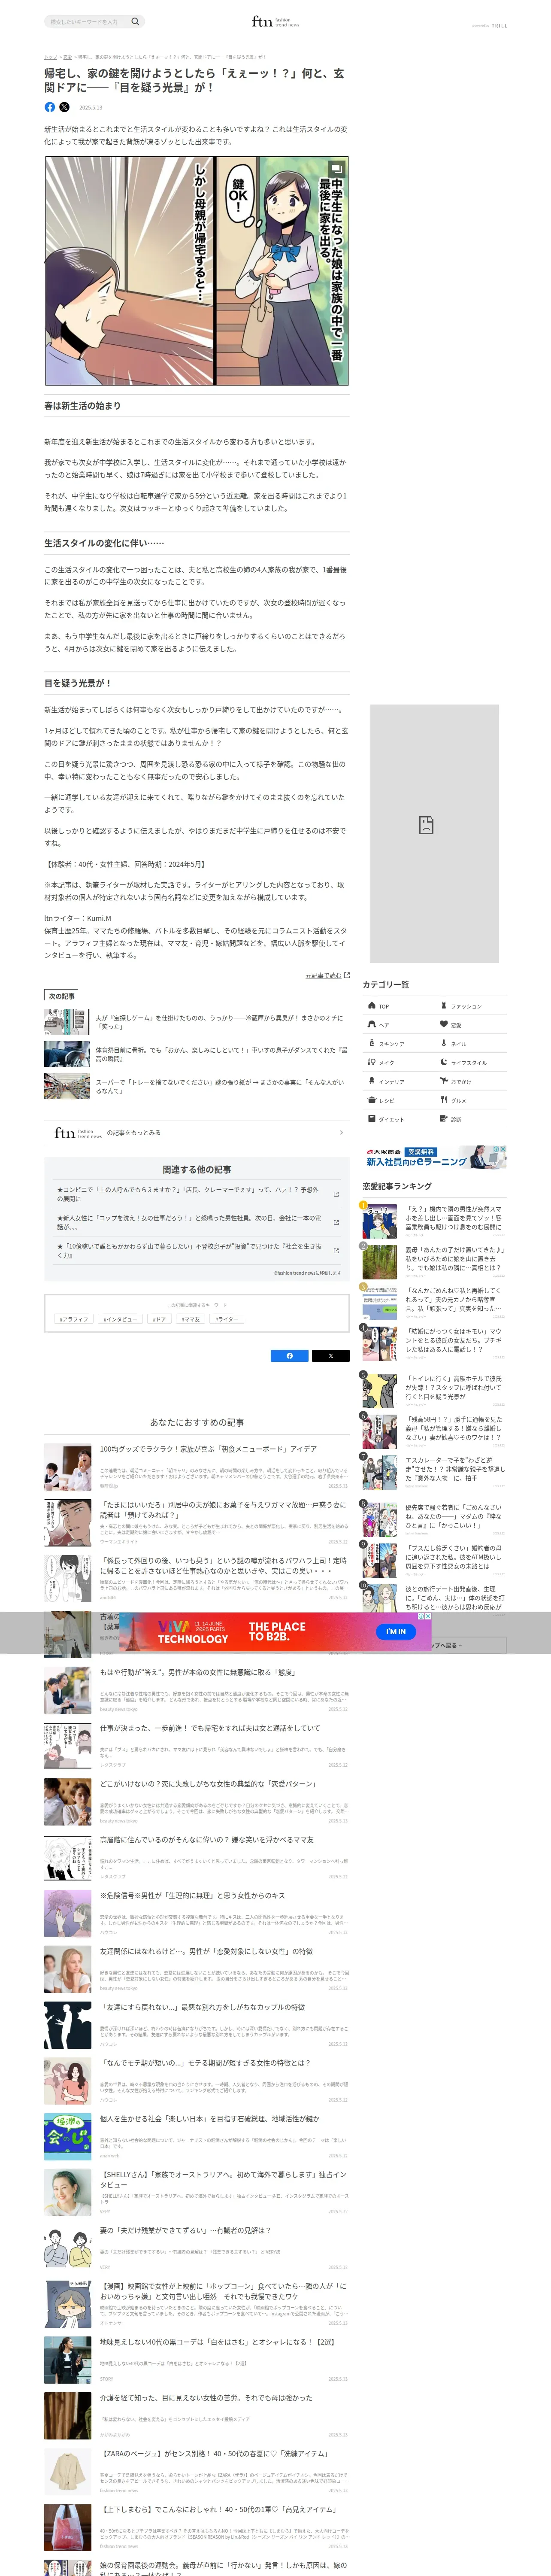Open article 妻の「夫だけ残業ができてずるい」
551x2576 pixels.
click(197, 2249)
